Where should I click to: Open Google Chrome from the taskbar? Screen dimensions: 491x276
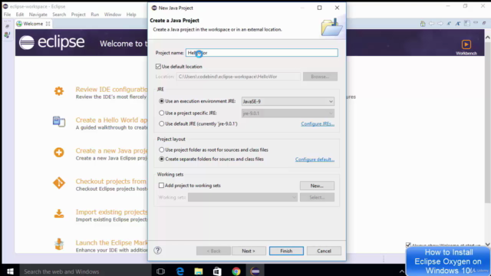(236, 271)
